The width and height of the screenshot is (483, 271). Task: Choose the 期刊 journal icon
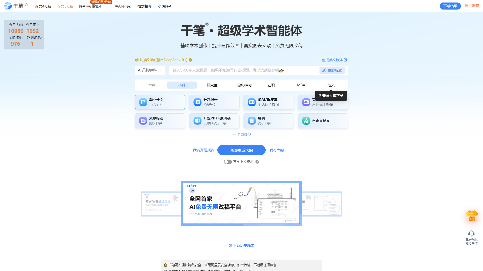[x=252, y=120]
